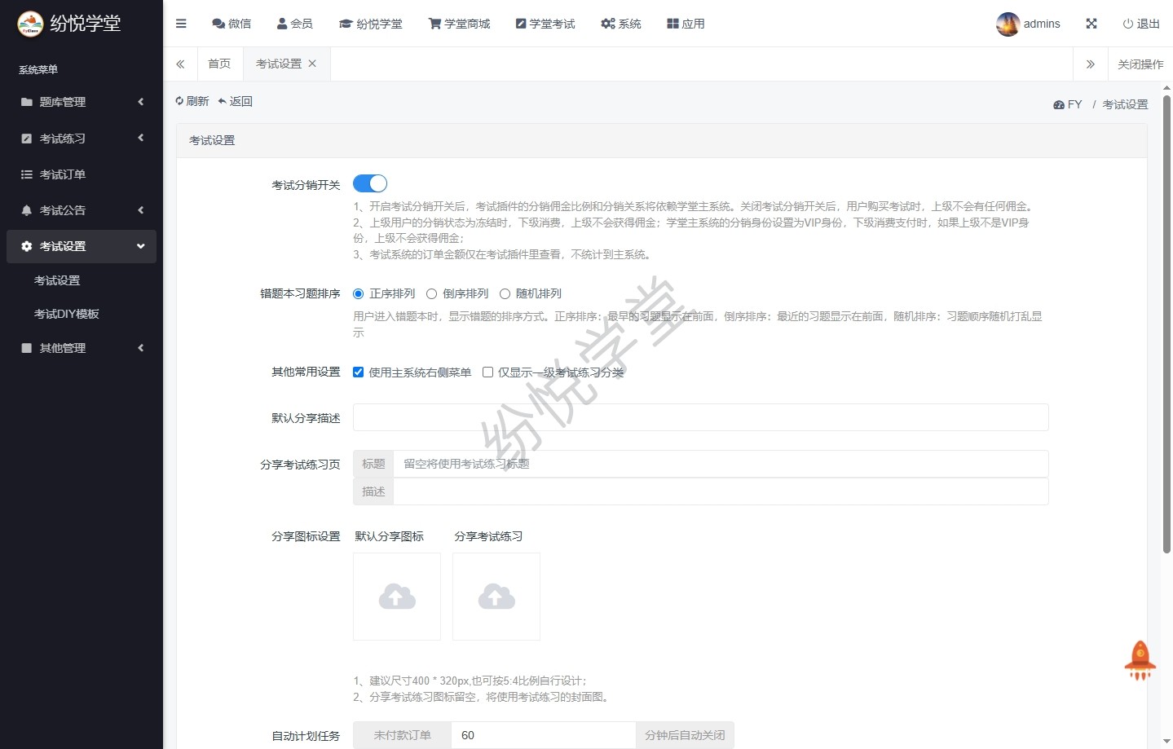Click the rocket back-to-top icon
The width and height of the screenshot is (1173, 749).
pyautogui.click(x=1140, y=660)
